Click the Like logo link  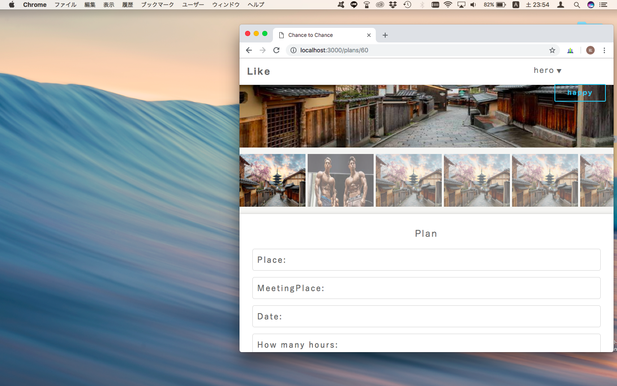coord(258,71)
